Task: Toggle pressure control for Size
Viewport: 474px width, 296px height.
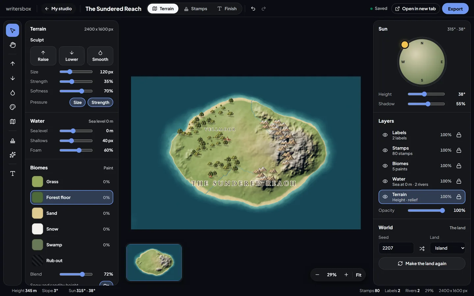Action: click(78, 102)
